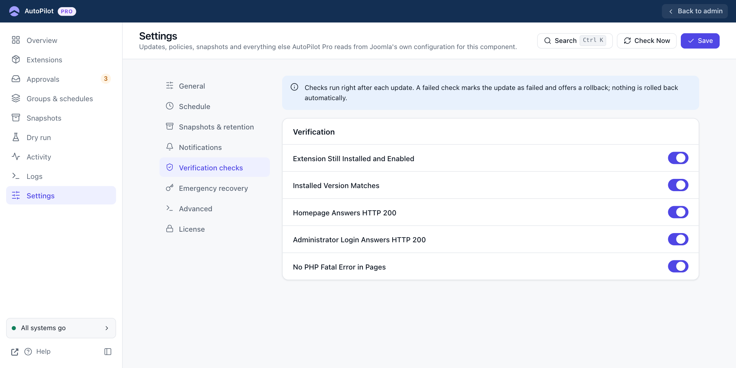Click the Logs terminal icon in sidebar
The image size is (736, 368).
[x=16, y=176]
